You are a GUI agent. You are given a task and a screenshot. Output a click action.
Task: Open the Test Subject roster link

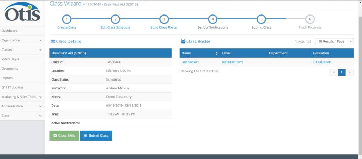(190, 62)
